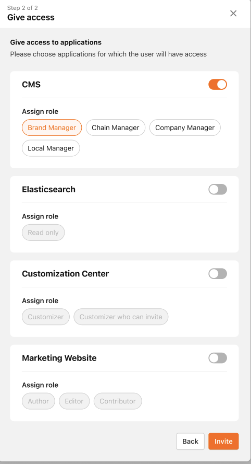Choose the Customizer role chip

coord(46,317)
